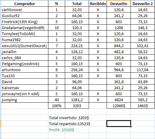Click the 1281,2 total cell
Image resolution: width=155 pixels, height=139 pixels.
coord(77,100)
